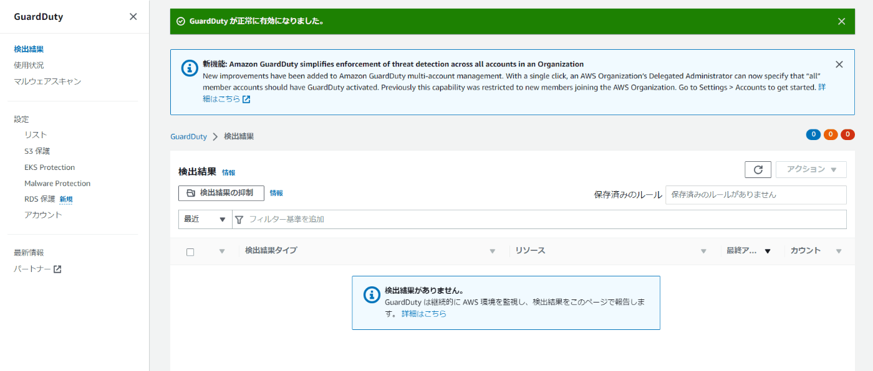This screenshot has height=371, width=873.
Task: Click the 最新情報 sidebar heading
Action: (29, 253)
